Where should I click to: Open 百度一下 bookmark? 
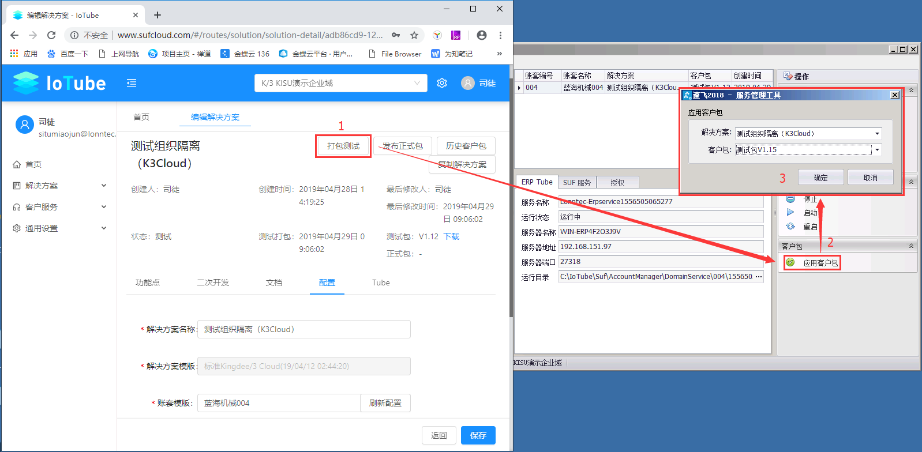[x=68, y=54]
